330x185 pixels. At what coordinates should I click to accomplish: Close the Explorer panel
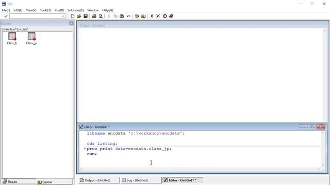pyautogui.click(x=71, y=23)
